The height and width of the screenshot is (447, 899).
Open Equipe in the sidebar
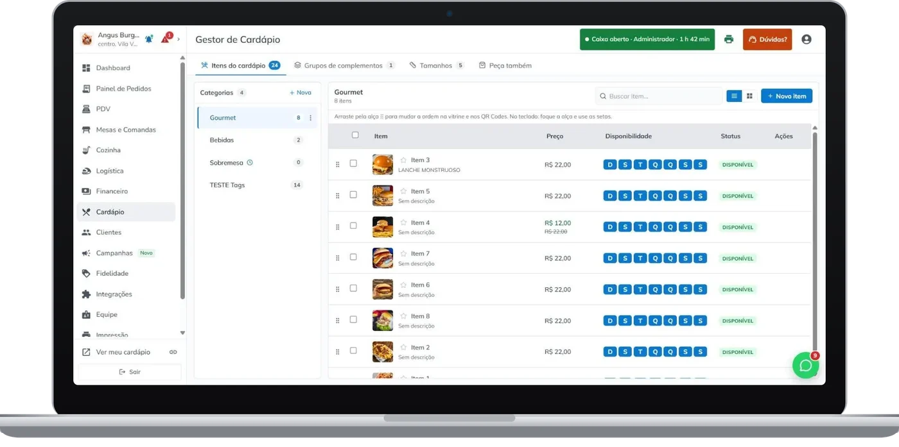[x=126, y=314]
